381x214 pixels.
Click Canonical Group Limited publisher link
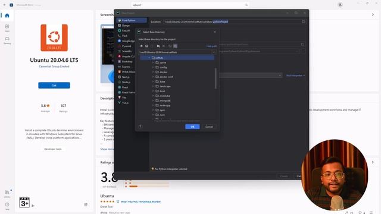pyautogui.click(x=54, y=66)
